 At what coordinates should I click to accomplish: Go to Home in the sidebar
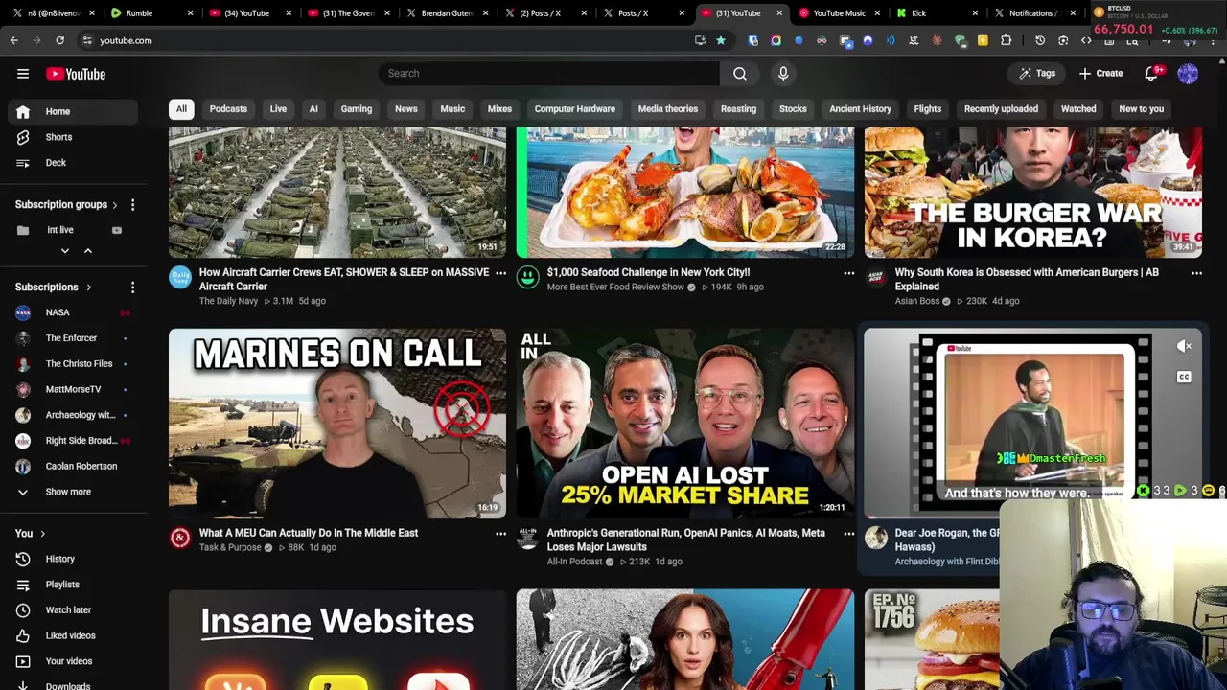click(x=73, y=111)
